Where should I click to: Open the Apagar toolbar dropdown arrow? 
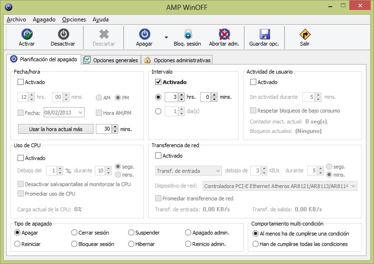166,37
